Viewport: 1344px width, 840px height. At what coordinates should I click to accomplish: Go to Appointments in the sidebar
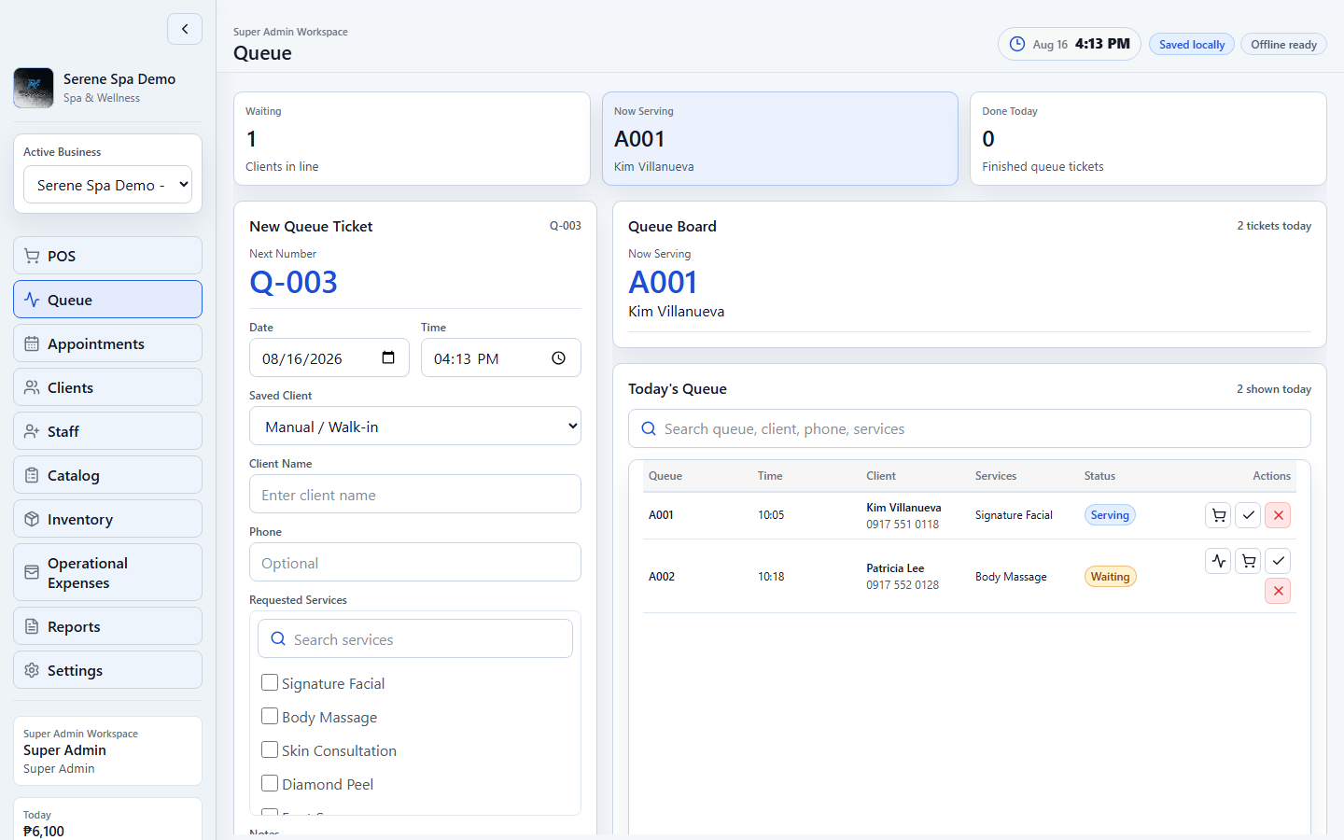107,343
